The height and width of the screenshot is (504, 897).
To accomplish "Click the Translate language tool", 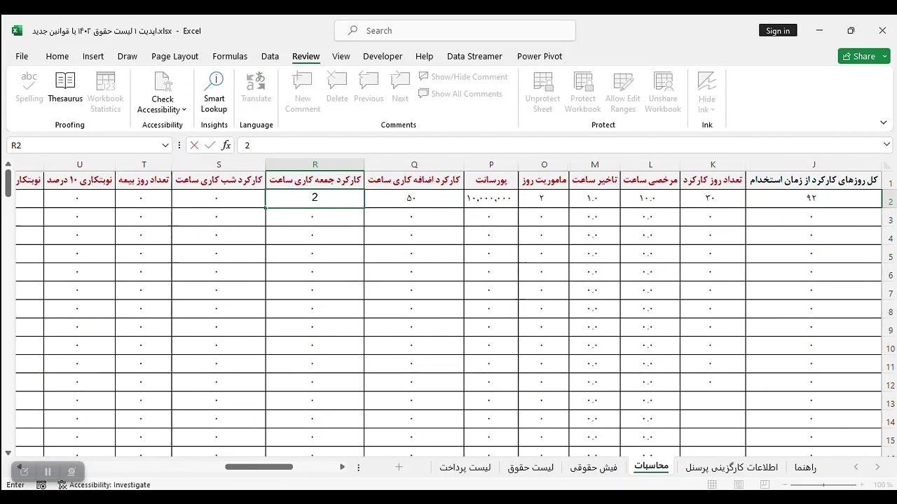I will 256,88.
